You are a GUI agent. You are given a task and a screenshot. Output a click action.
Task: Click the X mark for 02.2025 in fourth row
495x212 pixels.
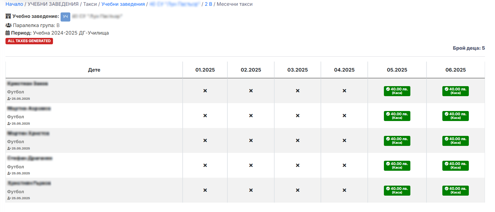(251, 165)
